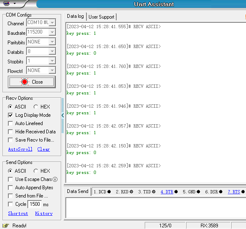Screen dimensions: 246x229
Task: Click the RX:3589 status bar counter
Action: coord(209,226)
